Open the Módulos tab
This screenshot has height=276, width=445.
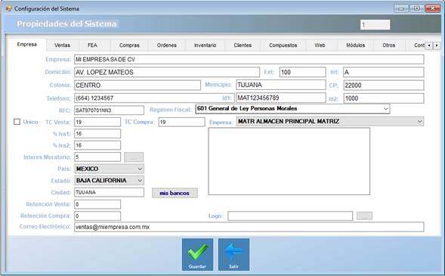pos(356,45)
